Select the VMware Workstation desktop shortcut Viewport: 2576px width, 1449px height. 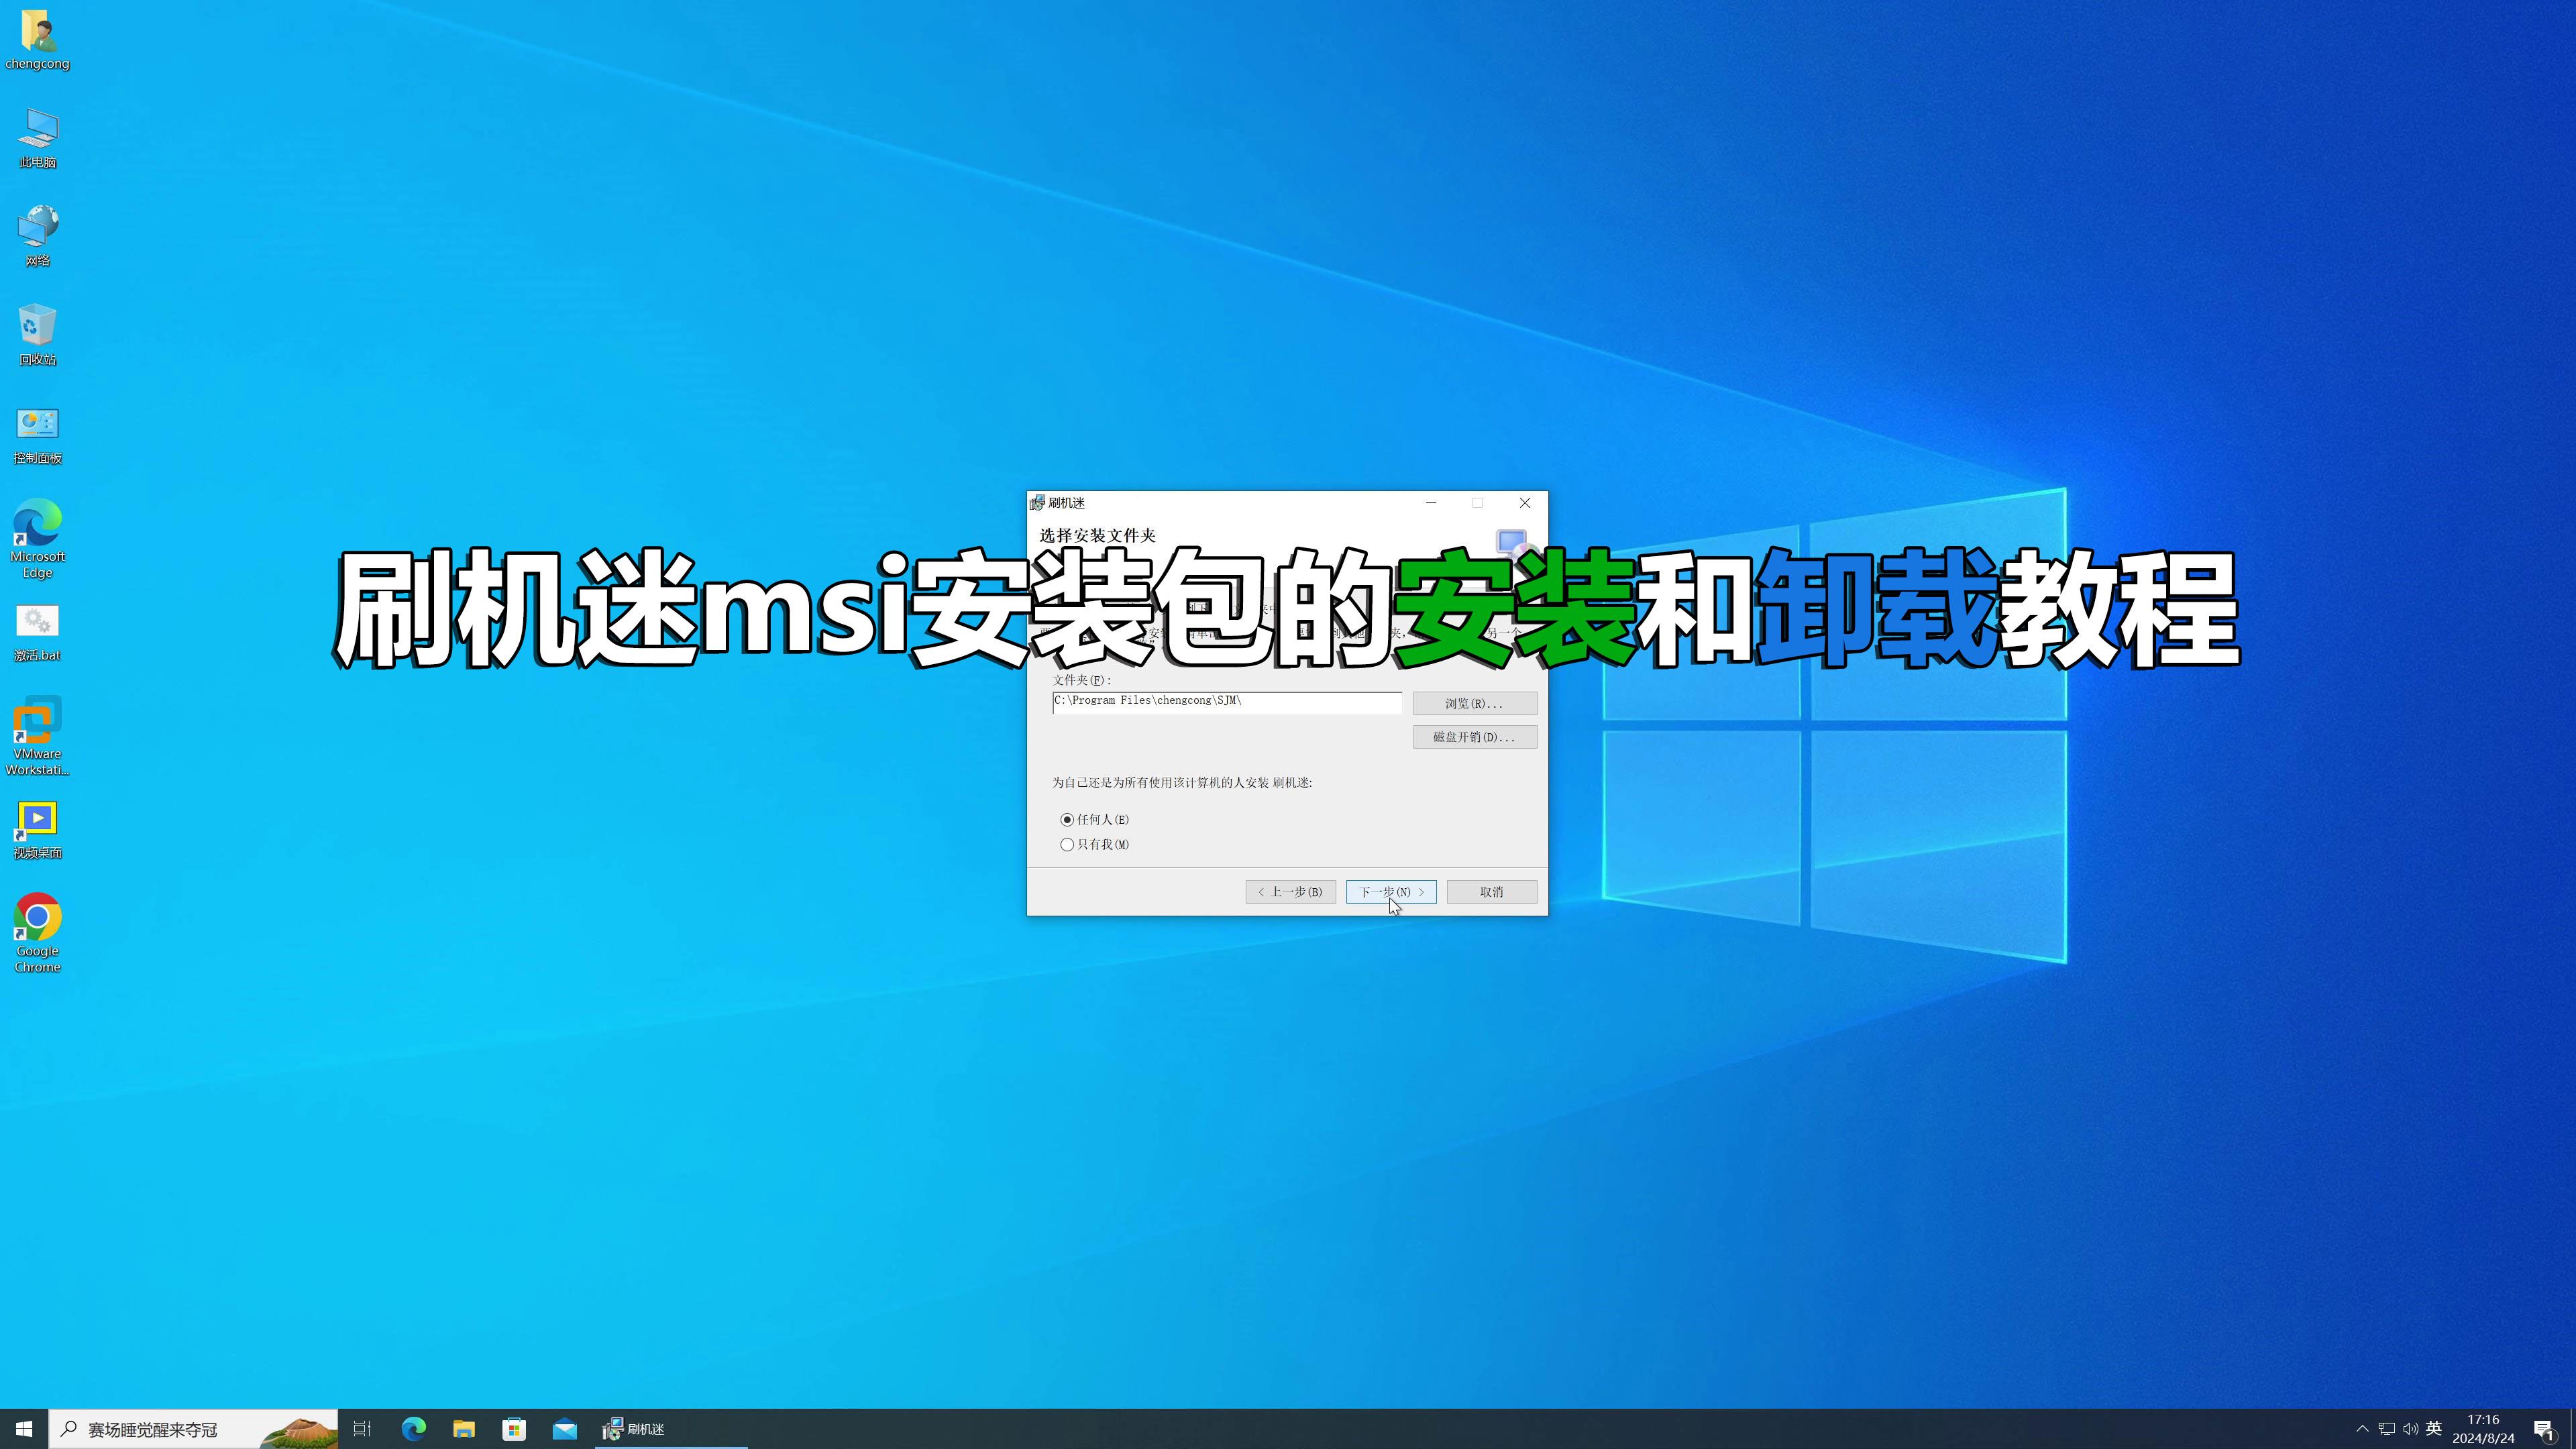pyautogui.click(x=37, y=736)
